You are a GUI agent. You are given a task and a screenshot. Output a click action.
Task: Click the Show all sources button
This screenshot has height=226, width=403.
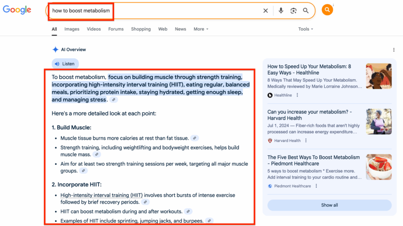coord(329,205)
